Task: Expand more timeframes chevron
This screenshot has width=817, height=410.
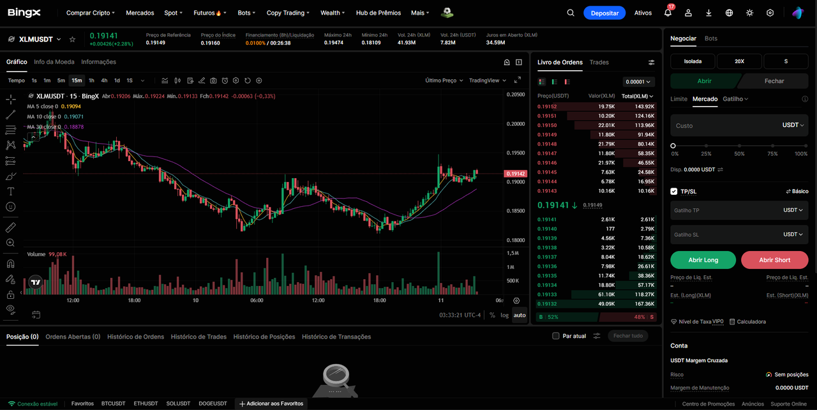Action: [142, 80]
